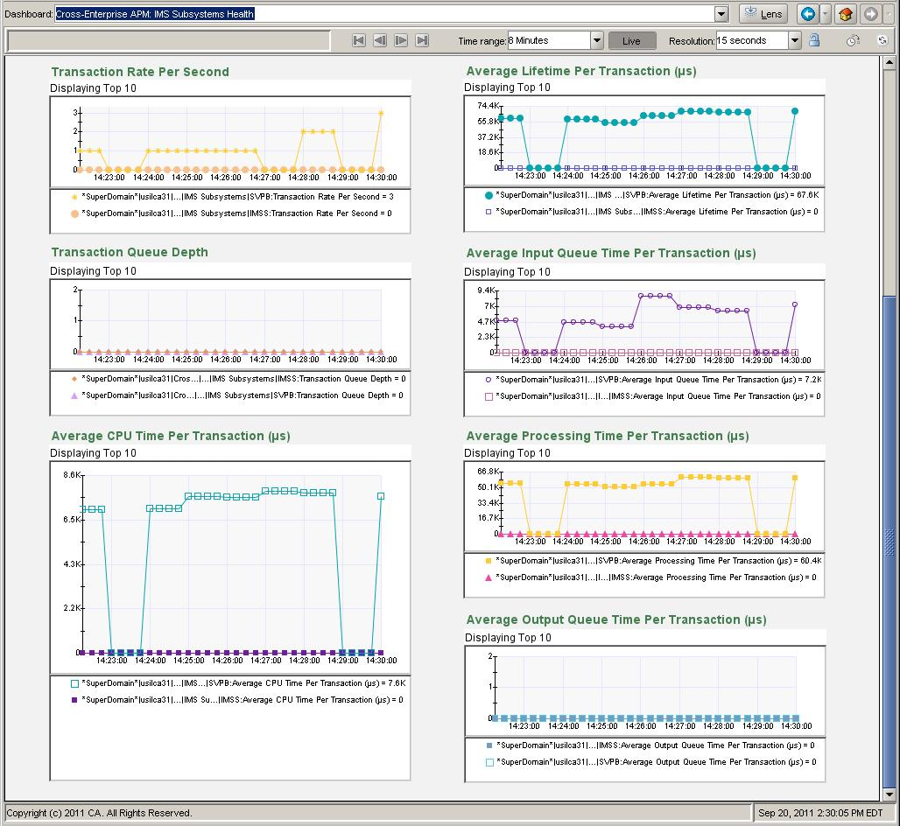
Task: Click the Transaction Queue Depth title
Action: [x=130, y=252]
